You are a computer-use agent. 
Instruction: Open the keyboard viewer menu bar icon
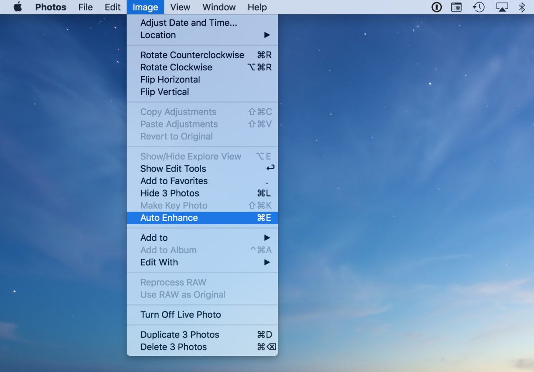pos(456,7)
